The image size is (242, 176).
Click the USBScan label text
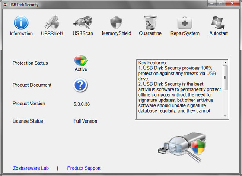(x=83, y=33)
